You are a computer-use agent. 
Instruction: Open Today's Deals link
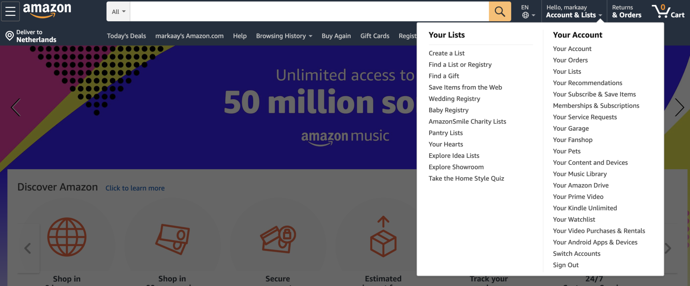tap(126, 36)
